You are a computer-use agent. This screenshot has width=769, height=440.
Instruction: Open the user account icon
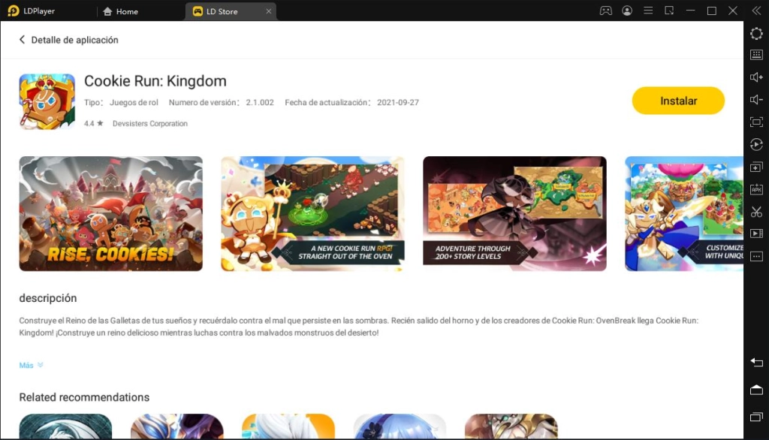click(x=627, y=11)
